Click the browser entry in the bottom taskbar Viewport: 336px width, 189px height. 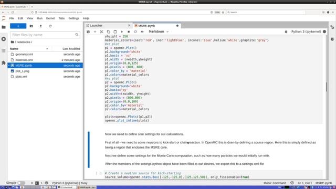point(87,187)
